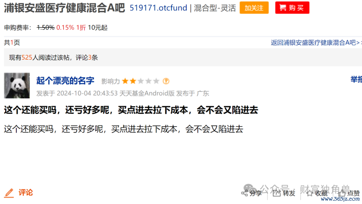Click the 转发 forward icon
The width and height of the screenshot is (362, 204).
276,193
